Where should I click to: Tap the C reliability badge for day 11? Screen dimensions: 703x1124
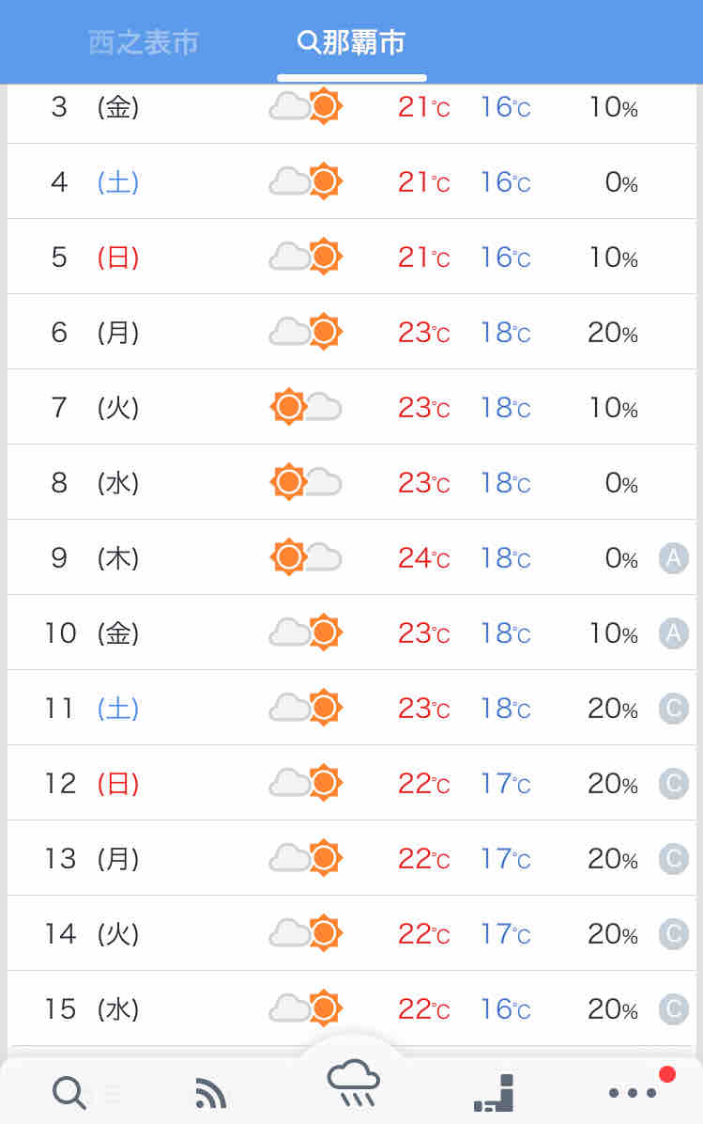pos(674,709)
